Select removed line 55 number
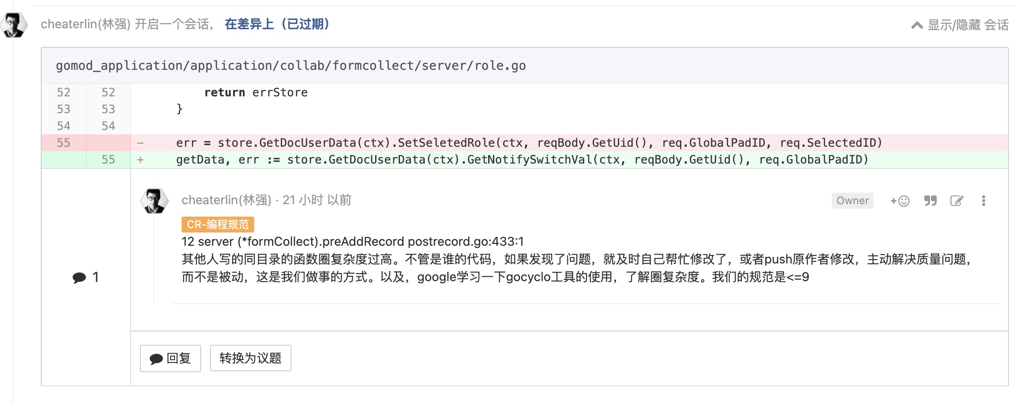Image resolution: width=1016 pixels, height=404 pixels. tap(63, 143)
